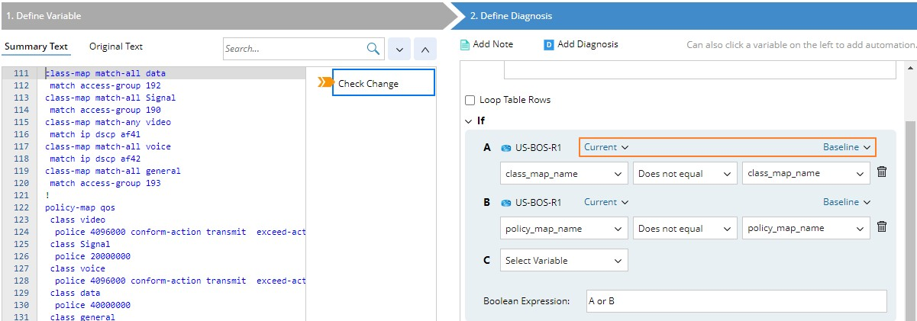The image size is (917, 321).
Task: Delete condition A with trash icon
Action: pos(882,172)
